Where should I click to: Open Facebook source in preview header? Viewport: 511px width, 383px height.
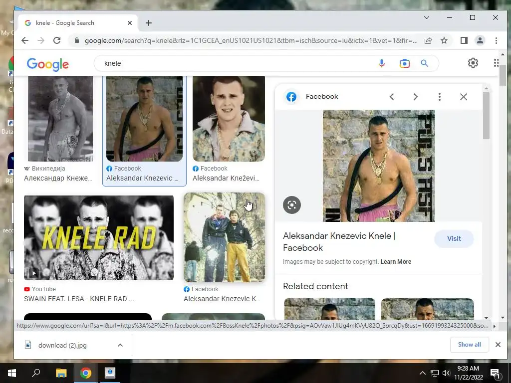click(x=312, y=97)
